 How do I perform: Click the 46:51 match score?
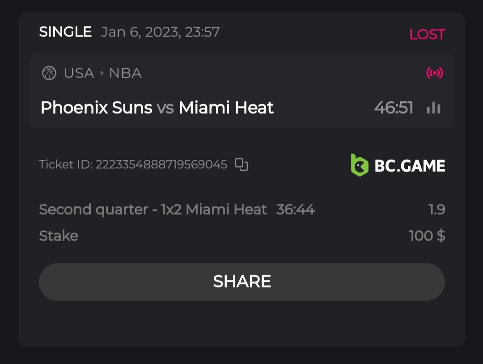click(394, 108)
